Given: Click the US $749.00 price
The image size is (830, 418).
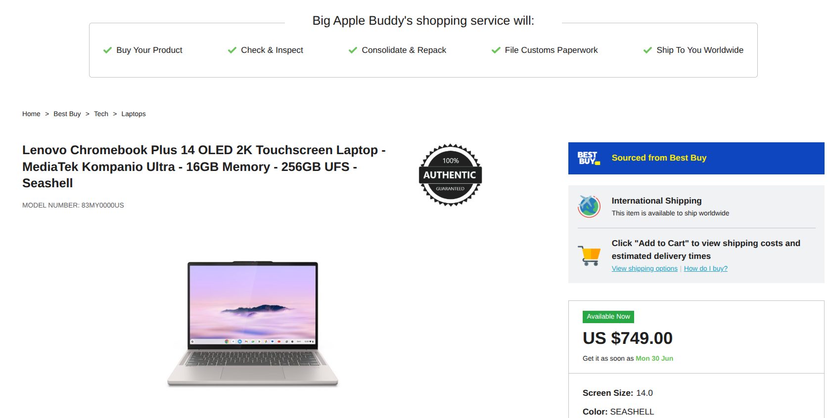Looking at the screenshot, I should click(x=628, y=338).
